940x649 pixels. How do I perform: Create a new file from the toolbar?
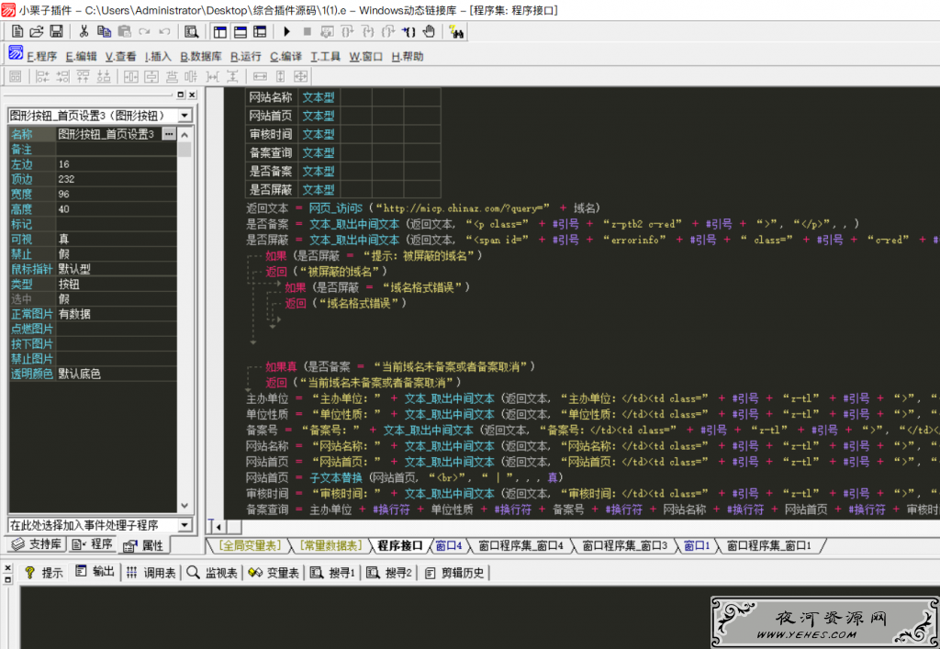17,31
